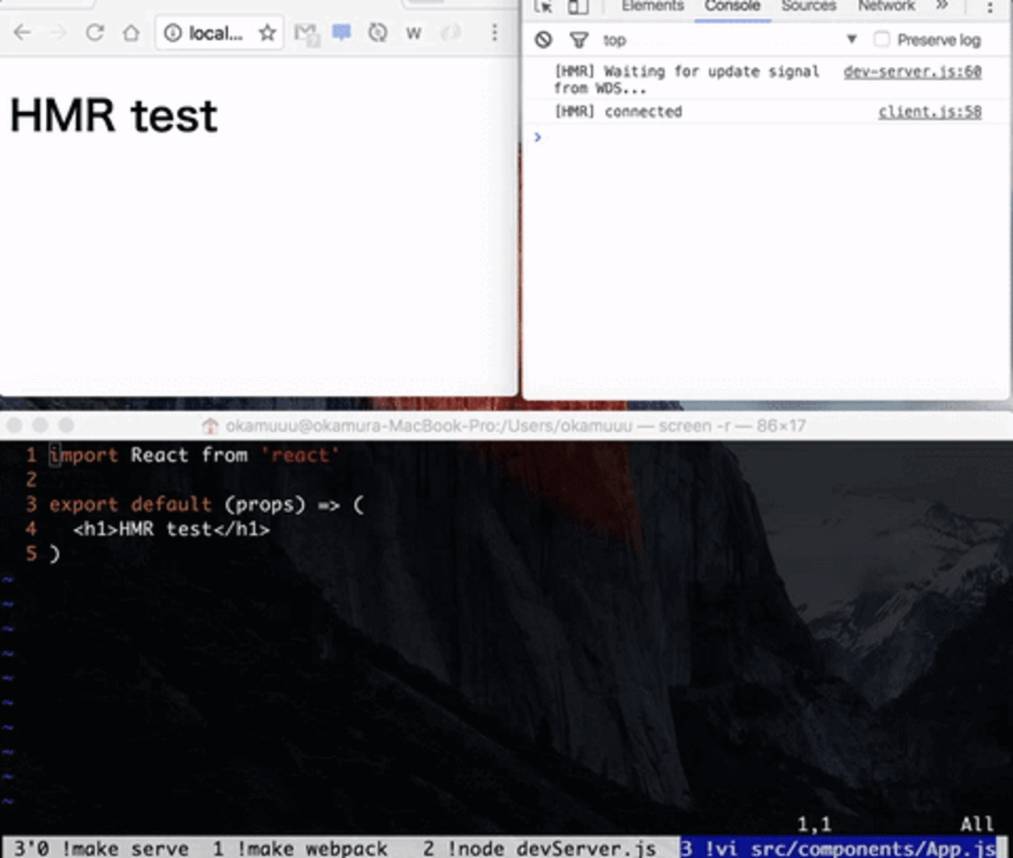Open the dev-server.js:60 source link
This screenshot has height=858, width=1013.
click(912, 72)
